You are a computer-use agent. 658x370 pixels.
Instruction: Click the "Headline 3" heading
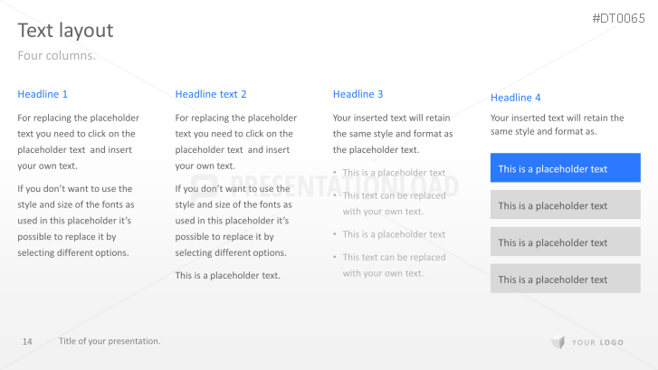(358, 94)
